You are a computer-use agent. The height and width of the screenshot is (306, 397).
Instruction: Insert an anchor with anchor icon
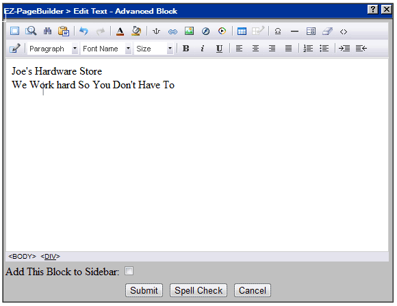(157, 31)
